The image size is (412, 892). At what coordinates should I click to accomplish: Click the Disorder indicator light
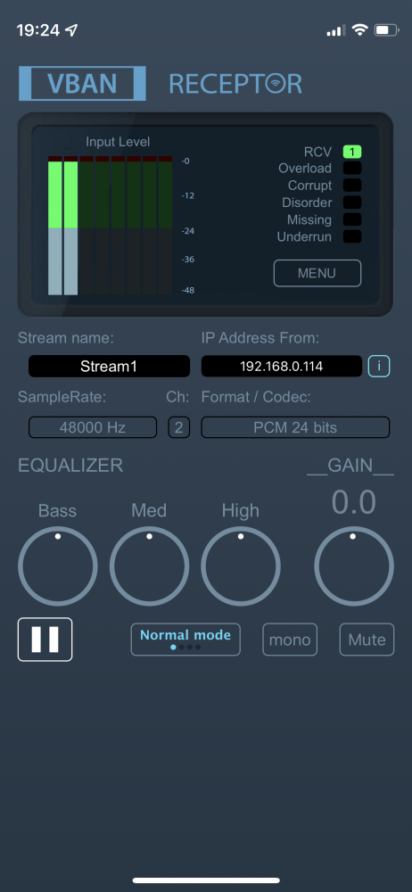(x=352, y=202)
